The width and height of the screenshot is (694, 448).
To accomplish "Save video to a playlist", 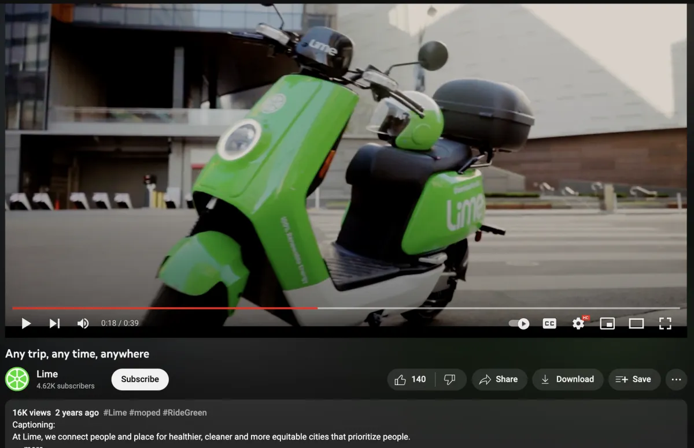I will coord(634,379).
